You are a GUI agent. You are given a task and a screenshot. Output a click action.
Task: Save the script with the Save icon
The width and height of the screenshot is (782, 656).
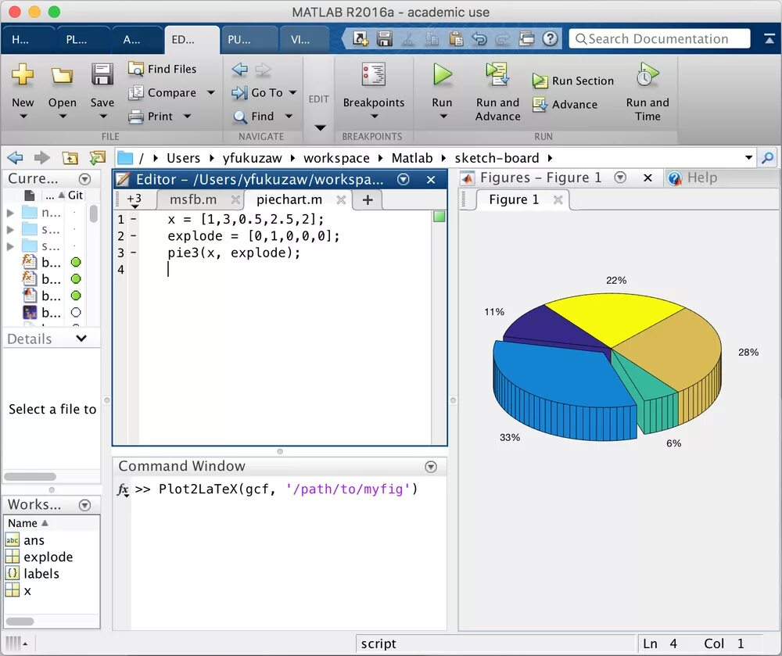pos(102,75)
